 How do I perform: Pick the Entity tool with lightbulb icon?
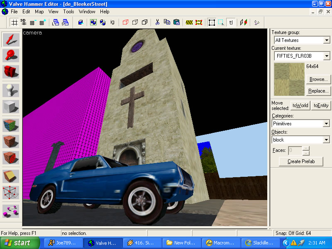click(x=10, y=90)
